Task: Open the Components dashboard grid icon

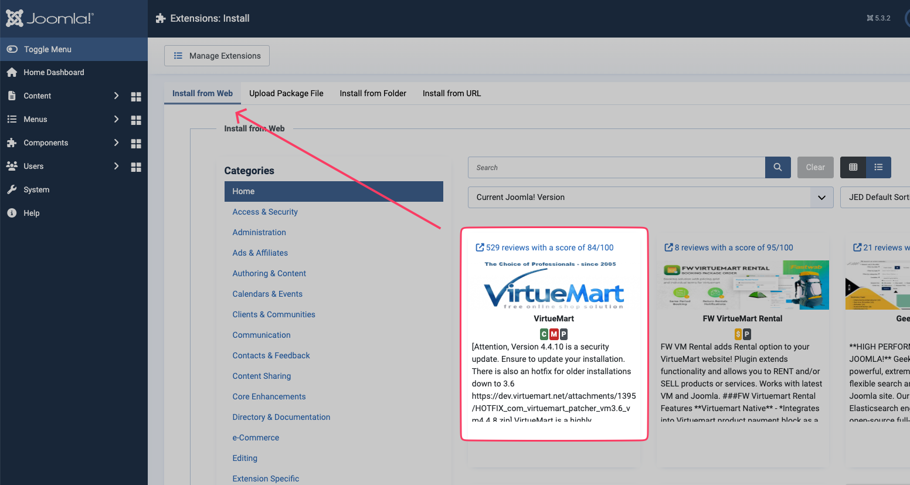Action: [x=136, y=144]
